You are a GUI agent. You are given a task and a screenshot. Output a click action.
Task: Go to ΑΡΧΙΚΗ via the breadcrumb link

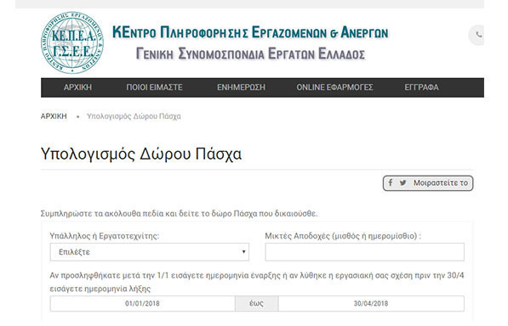[x=54, y=116]
